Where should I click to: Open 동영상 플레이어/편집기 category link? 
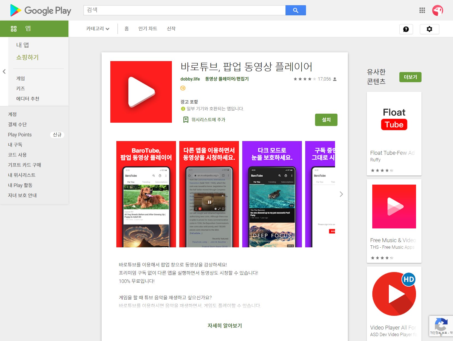(x=227, y=79)
